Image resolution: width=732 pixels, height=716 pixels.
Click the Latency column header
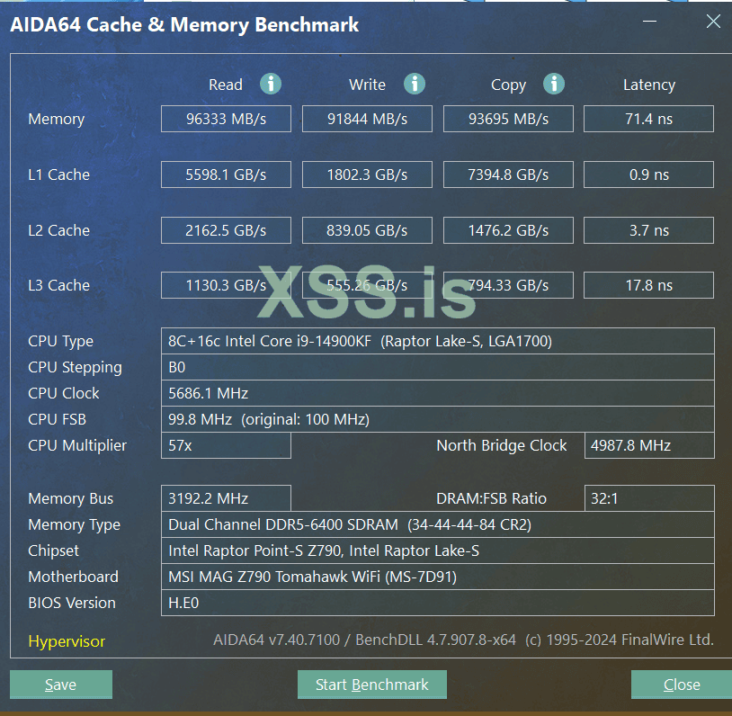click(649, 85)
